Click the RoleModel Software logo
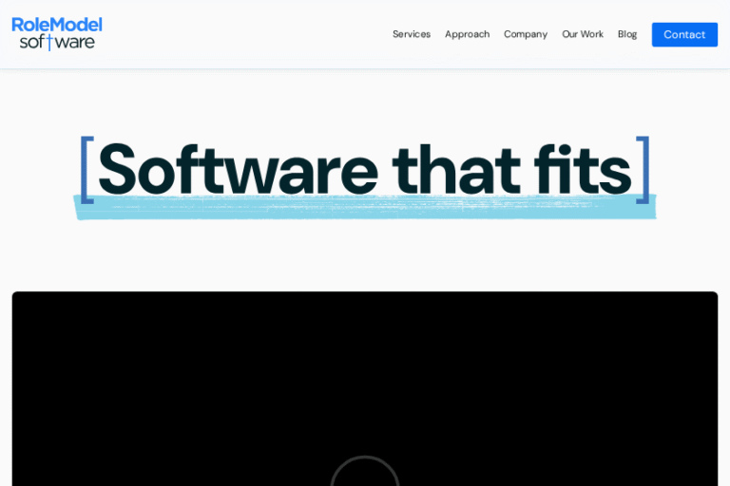Image resolution: width=730 pixels, height=486 pixels. click(57, 33)
